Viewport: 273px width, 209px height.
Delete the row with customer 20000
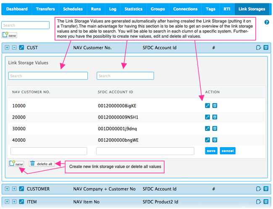tap(215, 117)
